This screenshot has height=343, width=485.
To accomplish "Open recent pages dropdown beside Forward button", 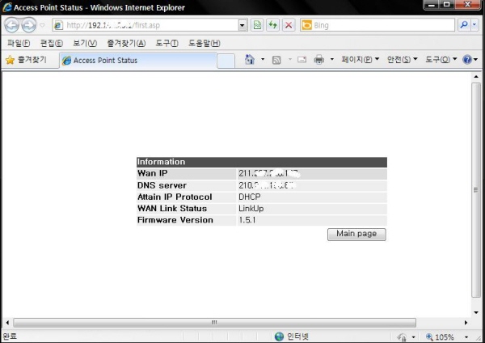I will 42,25.
